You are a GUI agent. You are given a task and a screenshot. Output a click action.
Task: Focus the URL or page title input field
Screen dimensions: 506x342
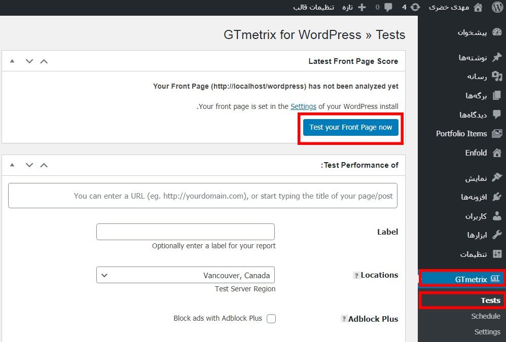pyautogui.click(x=203, y=196)
